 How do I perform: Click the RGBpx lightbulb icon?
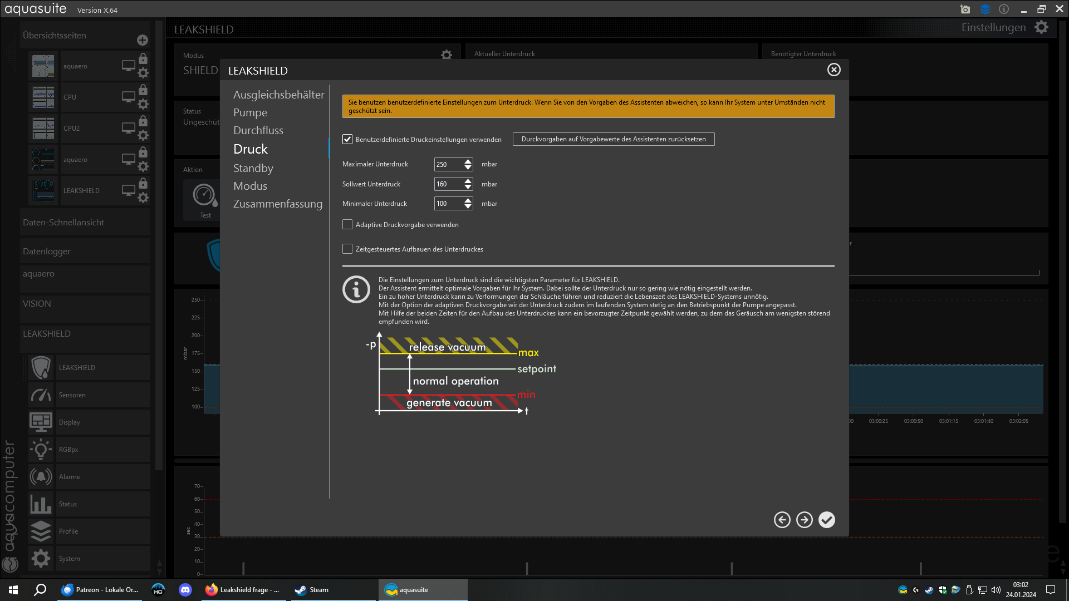pos(41,450)
